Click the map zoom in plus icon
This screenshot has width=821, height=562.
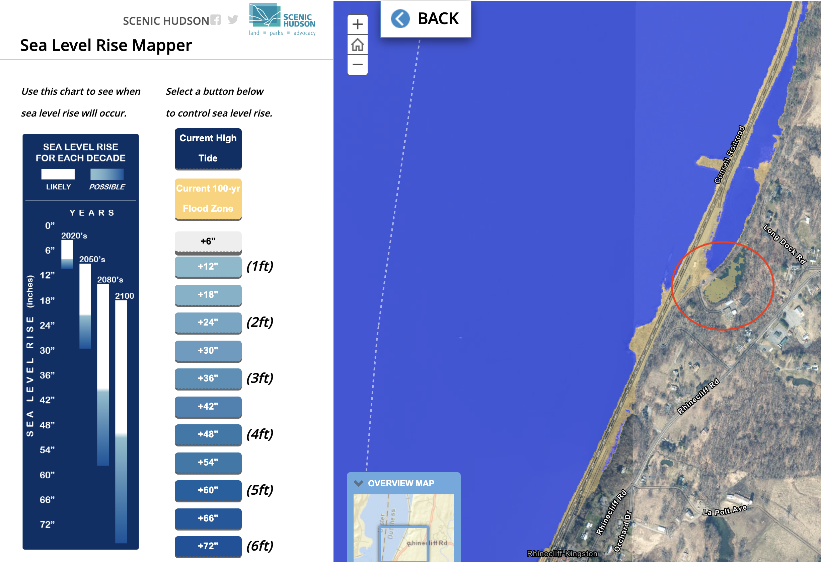(358, 24)
